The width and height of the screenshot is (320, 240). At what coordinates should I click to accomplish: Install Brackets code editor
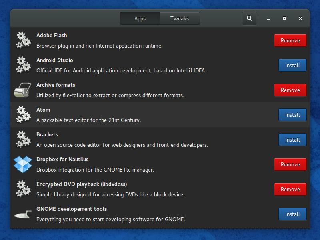coord(292,140)
